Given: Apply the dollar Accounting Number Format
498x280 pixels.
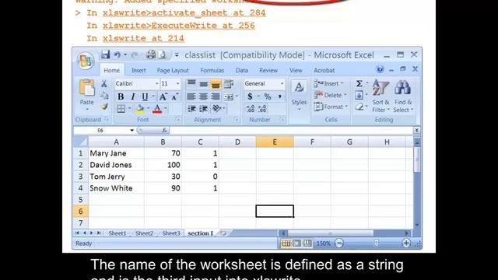Looking at the screenshot, I should coord(250,96).
